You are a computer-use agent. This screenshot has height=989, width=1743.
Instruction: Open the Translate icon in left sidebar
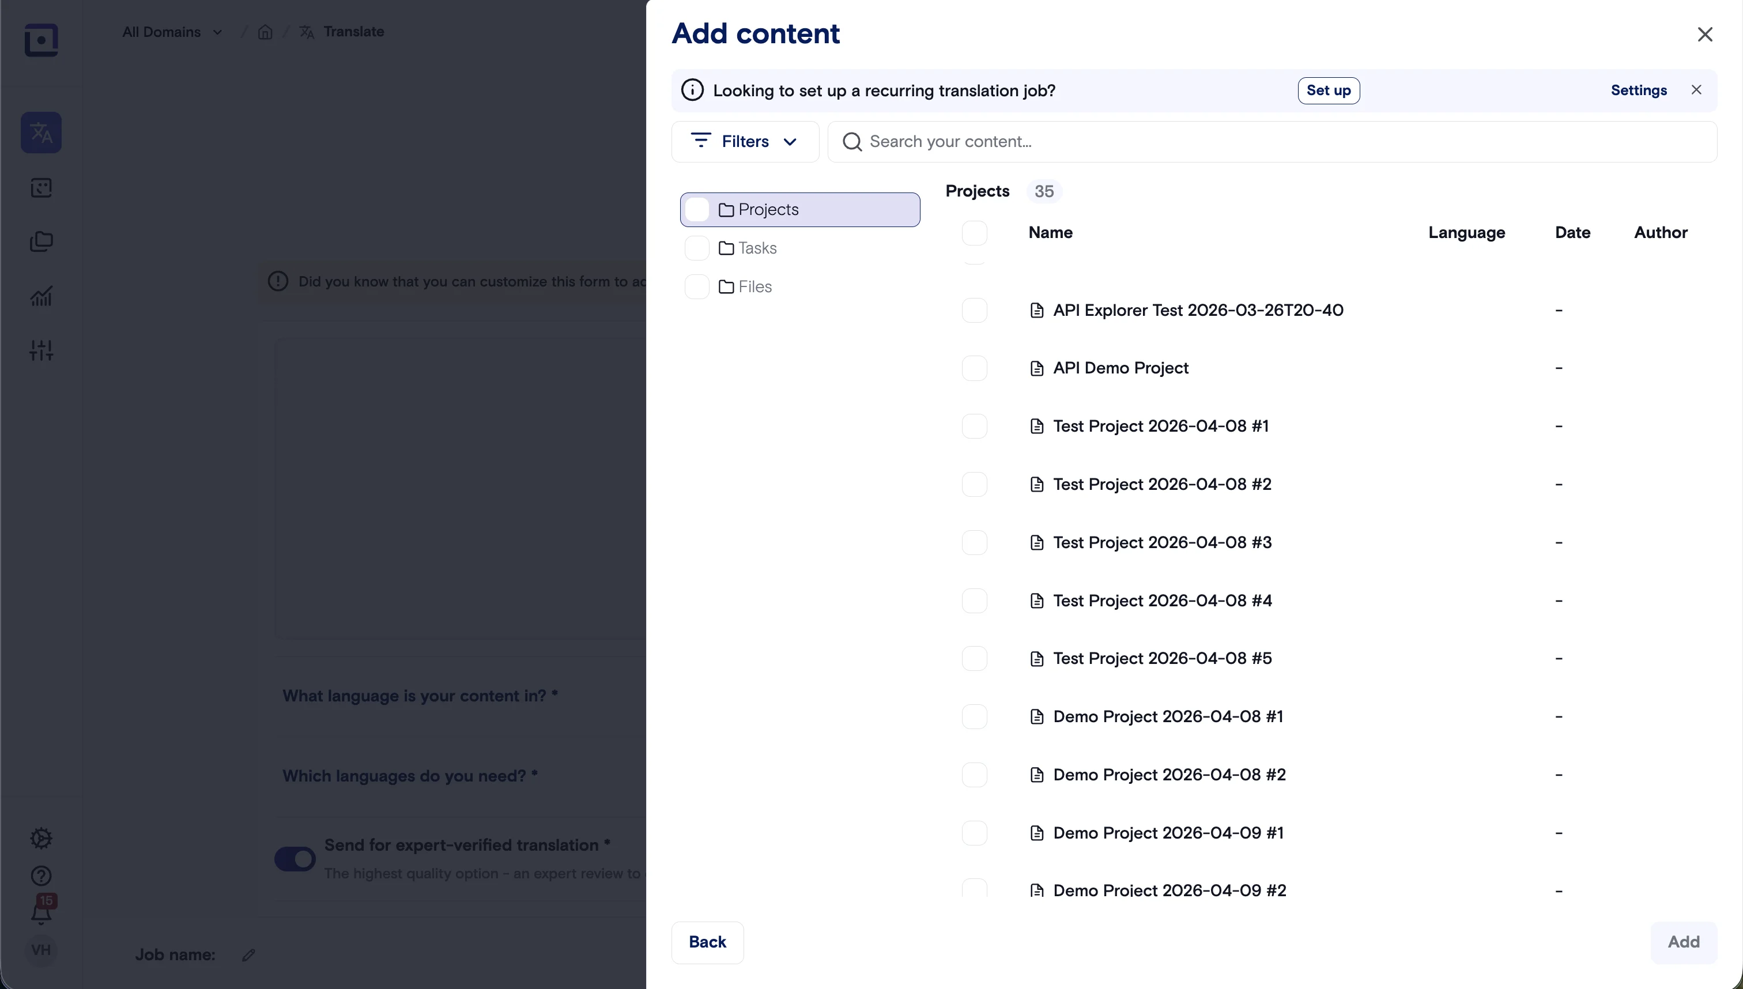pos(41,133)
